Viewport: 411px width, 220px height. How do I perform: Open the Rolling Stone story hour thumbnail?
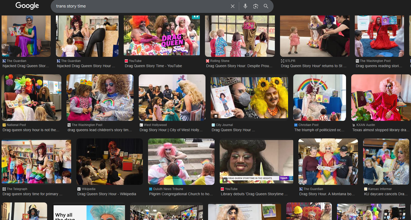point(240,36)
